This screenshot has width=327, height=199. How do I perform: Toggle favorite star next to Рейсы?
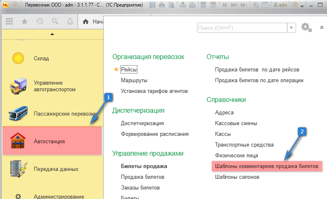click(116, 70)
